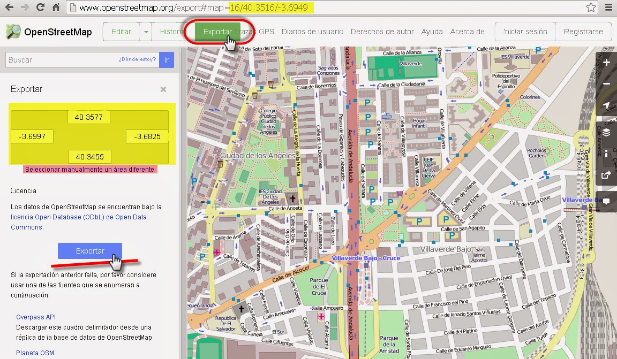
Task: Open the Overpass API link
Action: click(35, 317)
